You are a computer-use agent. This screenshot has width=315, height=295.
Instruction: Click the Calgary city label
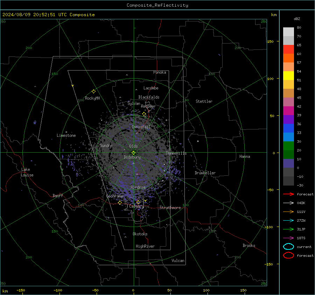(x=136, y=206)
